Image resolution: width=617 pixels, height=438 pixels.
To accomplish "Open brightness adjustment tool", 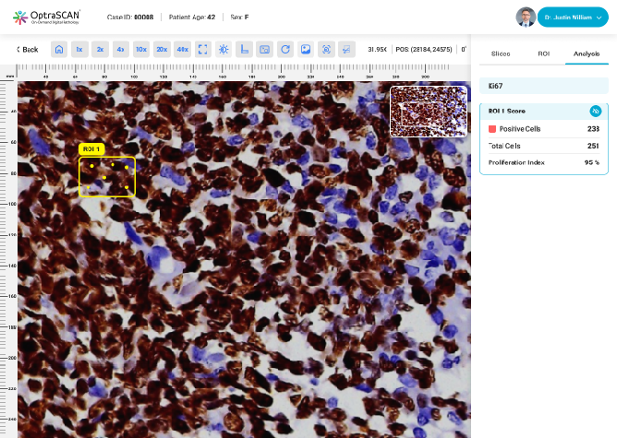I will tap(223, 49).
